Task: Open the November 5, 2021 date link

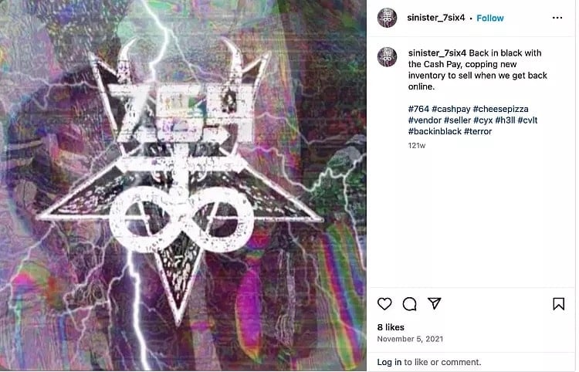Action: click(410, 339)
